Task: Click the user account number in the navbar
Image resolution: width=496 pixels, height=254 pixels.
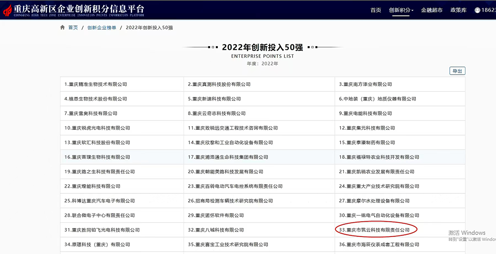Action: (489, 10)
